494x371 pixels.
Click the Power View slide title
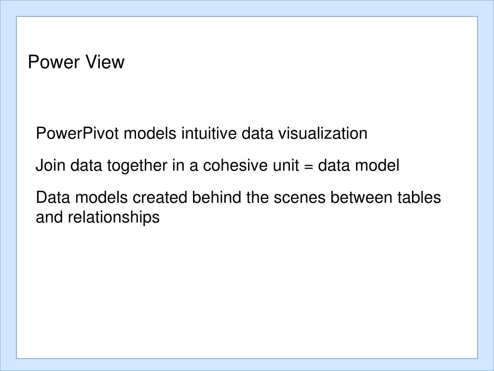[76, 61]
